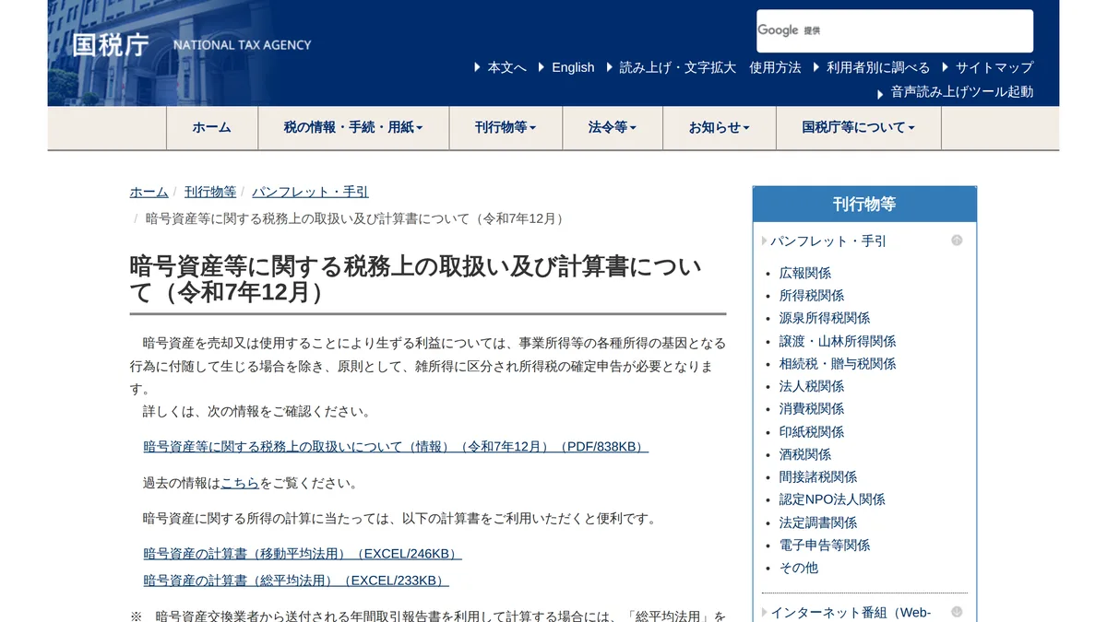This screenshot has width=1107, height=622.
Task: Open 消費税関係 sidebar link
Action: point(812,409)
